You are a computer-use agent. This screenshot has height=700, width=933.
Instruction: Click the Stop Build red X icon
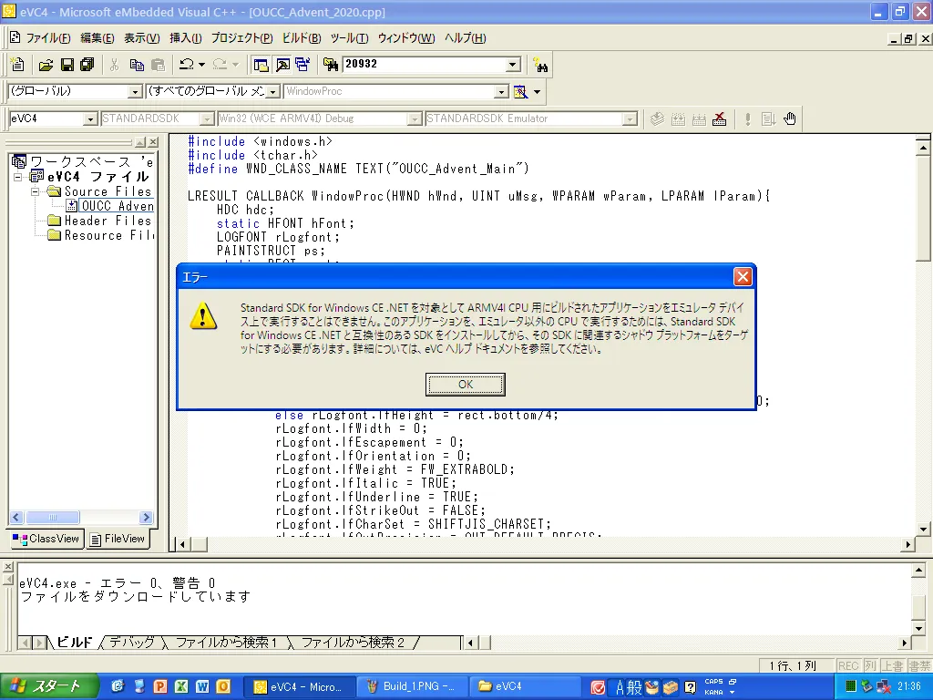(720, 119)
